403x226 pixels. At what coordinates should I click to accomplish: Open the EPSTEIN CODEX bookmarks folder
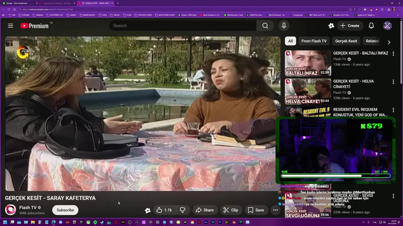[143, 15]
